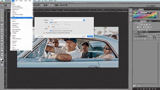This screenshot has height=90, width=160.
Task: Click the Refine Edge button
Action: pos(63,5)
